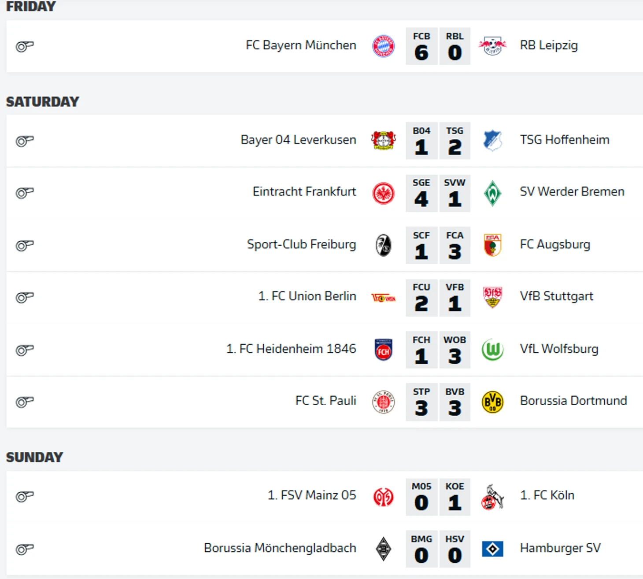This screenshot has height=579, width=643.
Task: Click the FC Augsburg club crest
Action: pos(492,245)
